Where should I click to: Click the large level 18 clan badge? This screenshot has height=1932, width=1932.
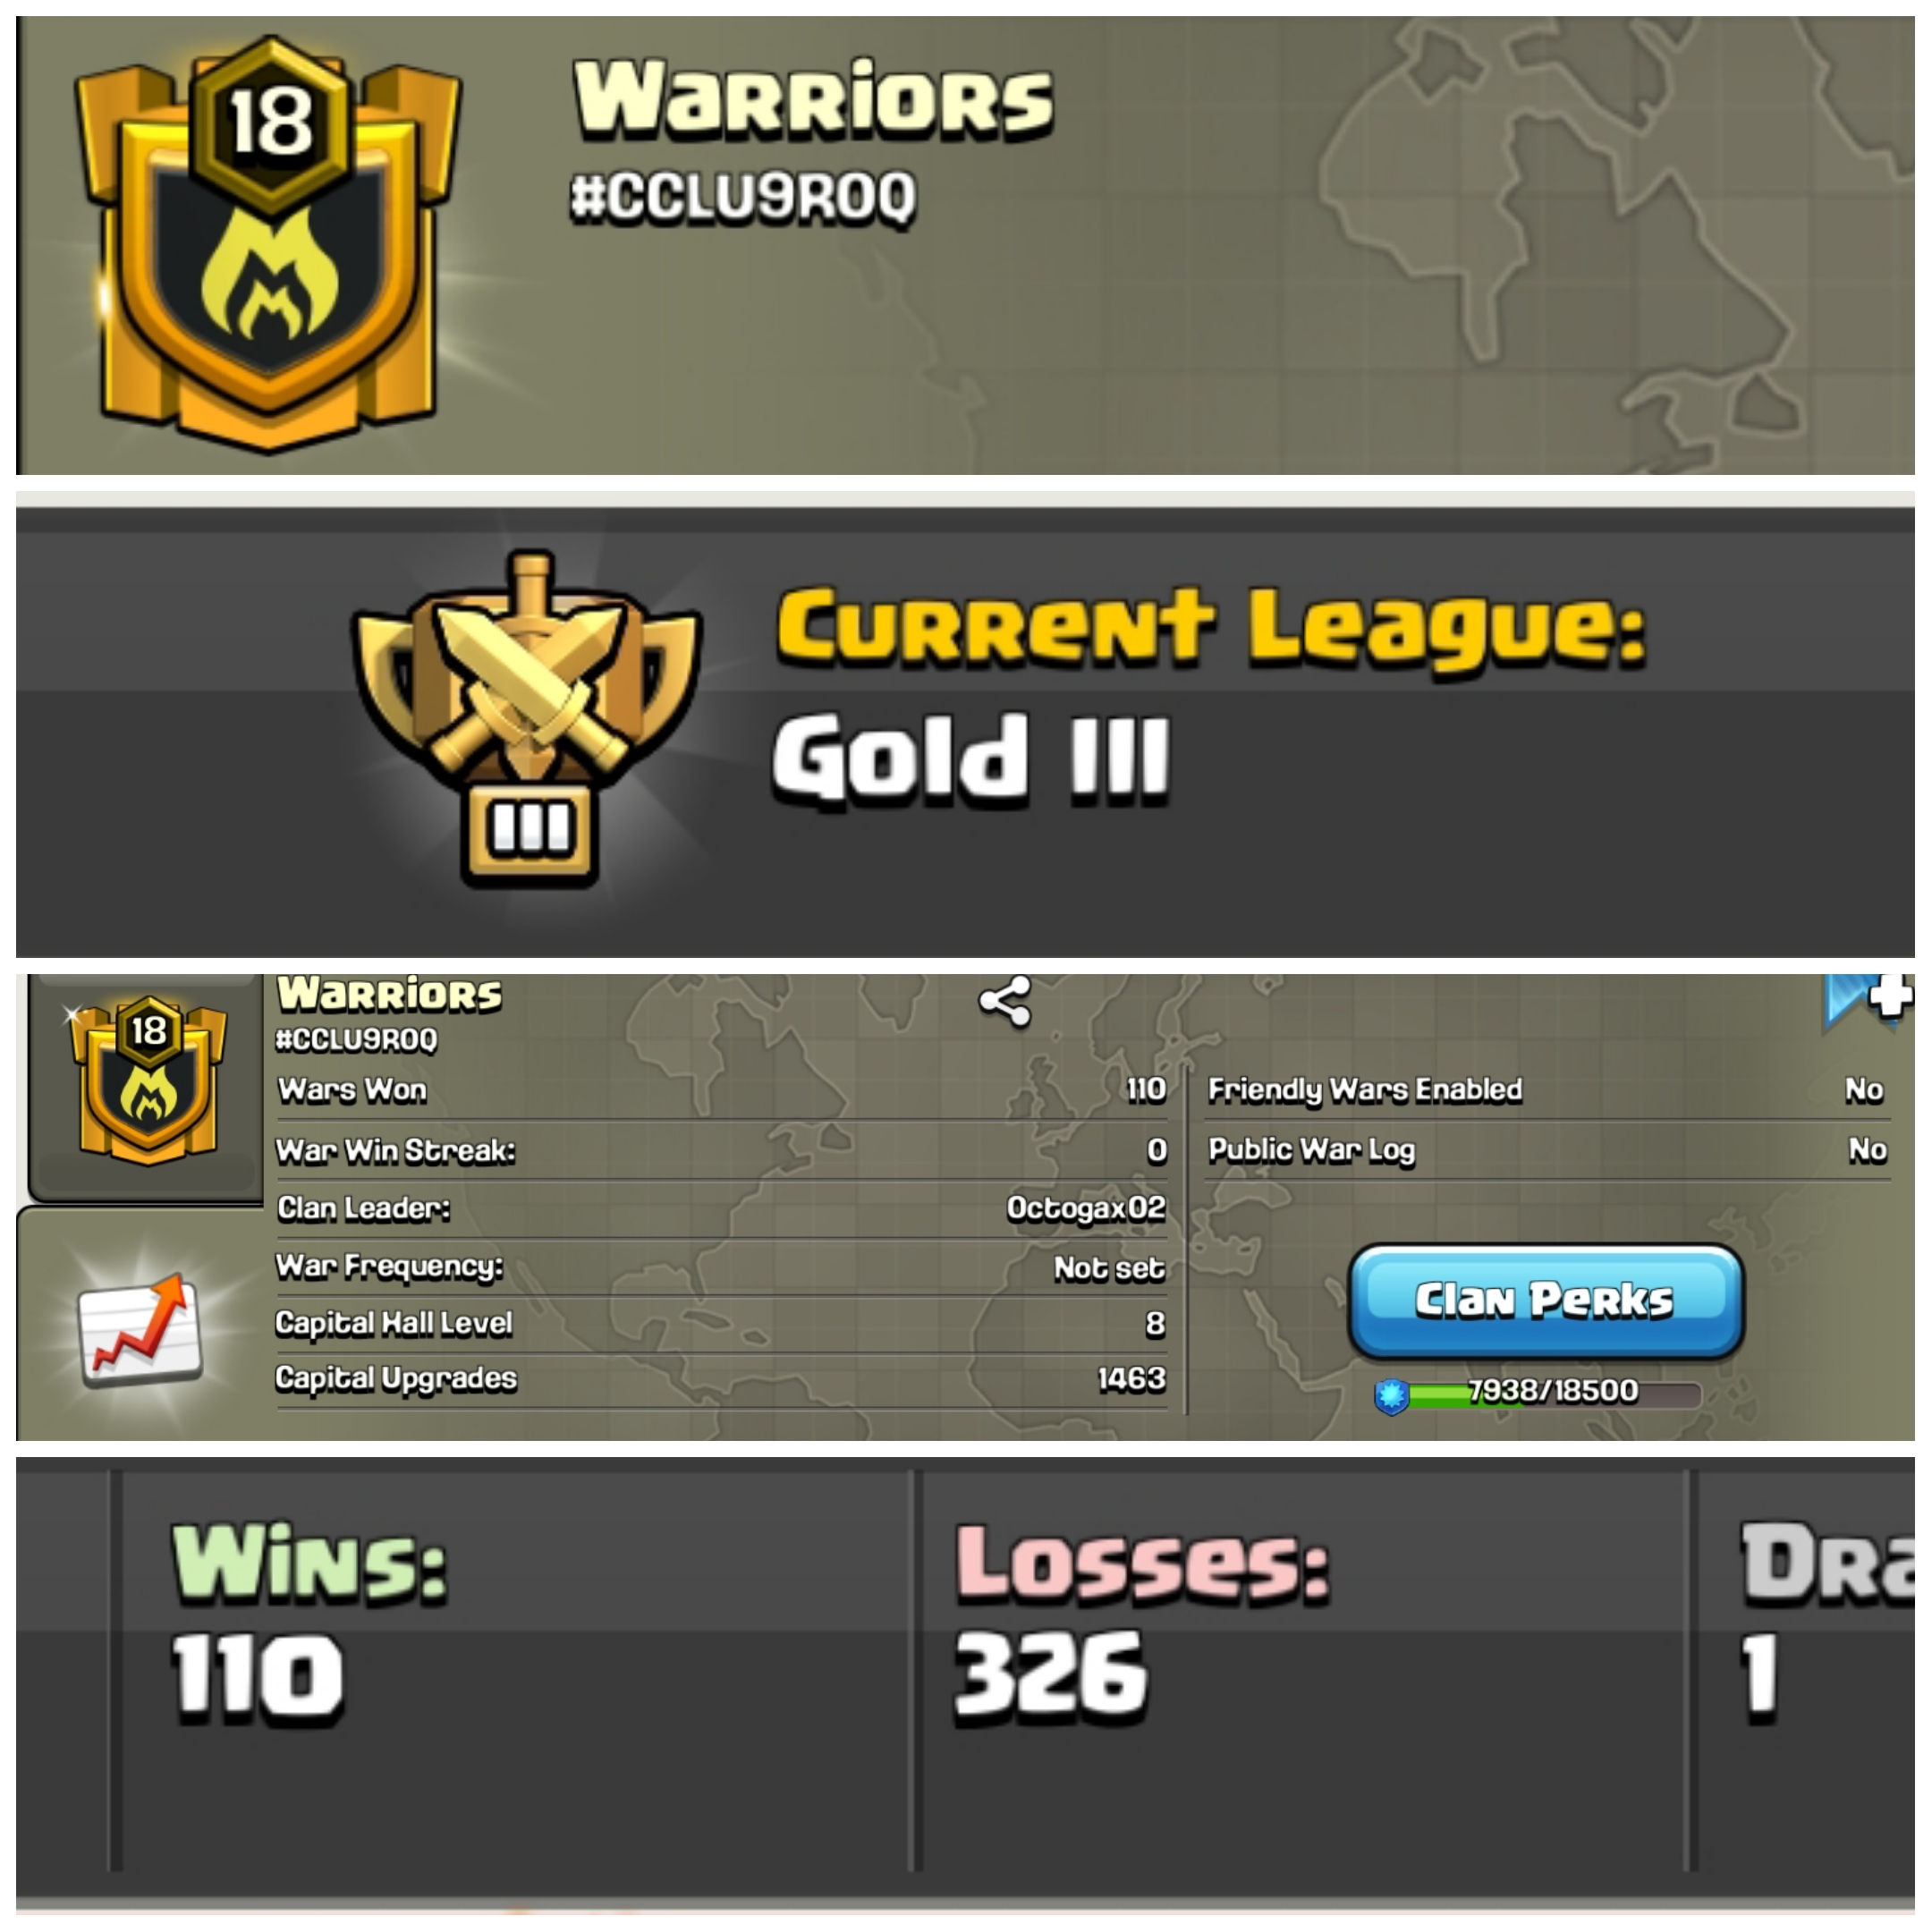pos(268,245)
